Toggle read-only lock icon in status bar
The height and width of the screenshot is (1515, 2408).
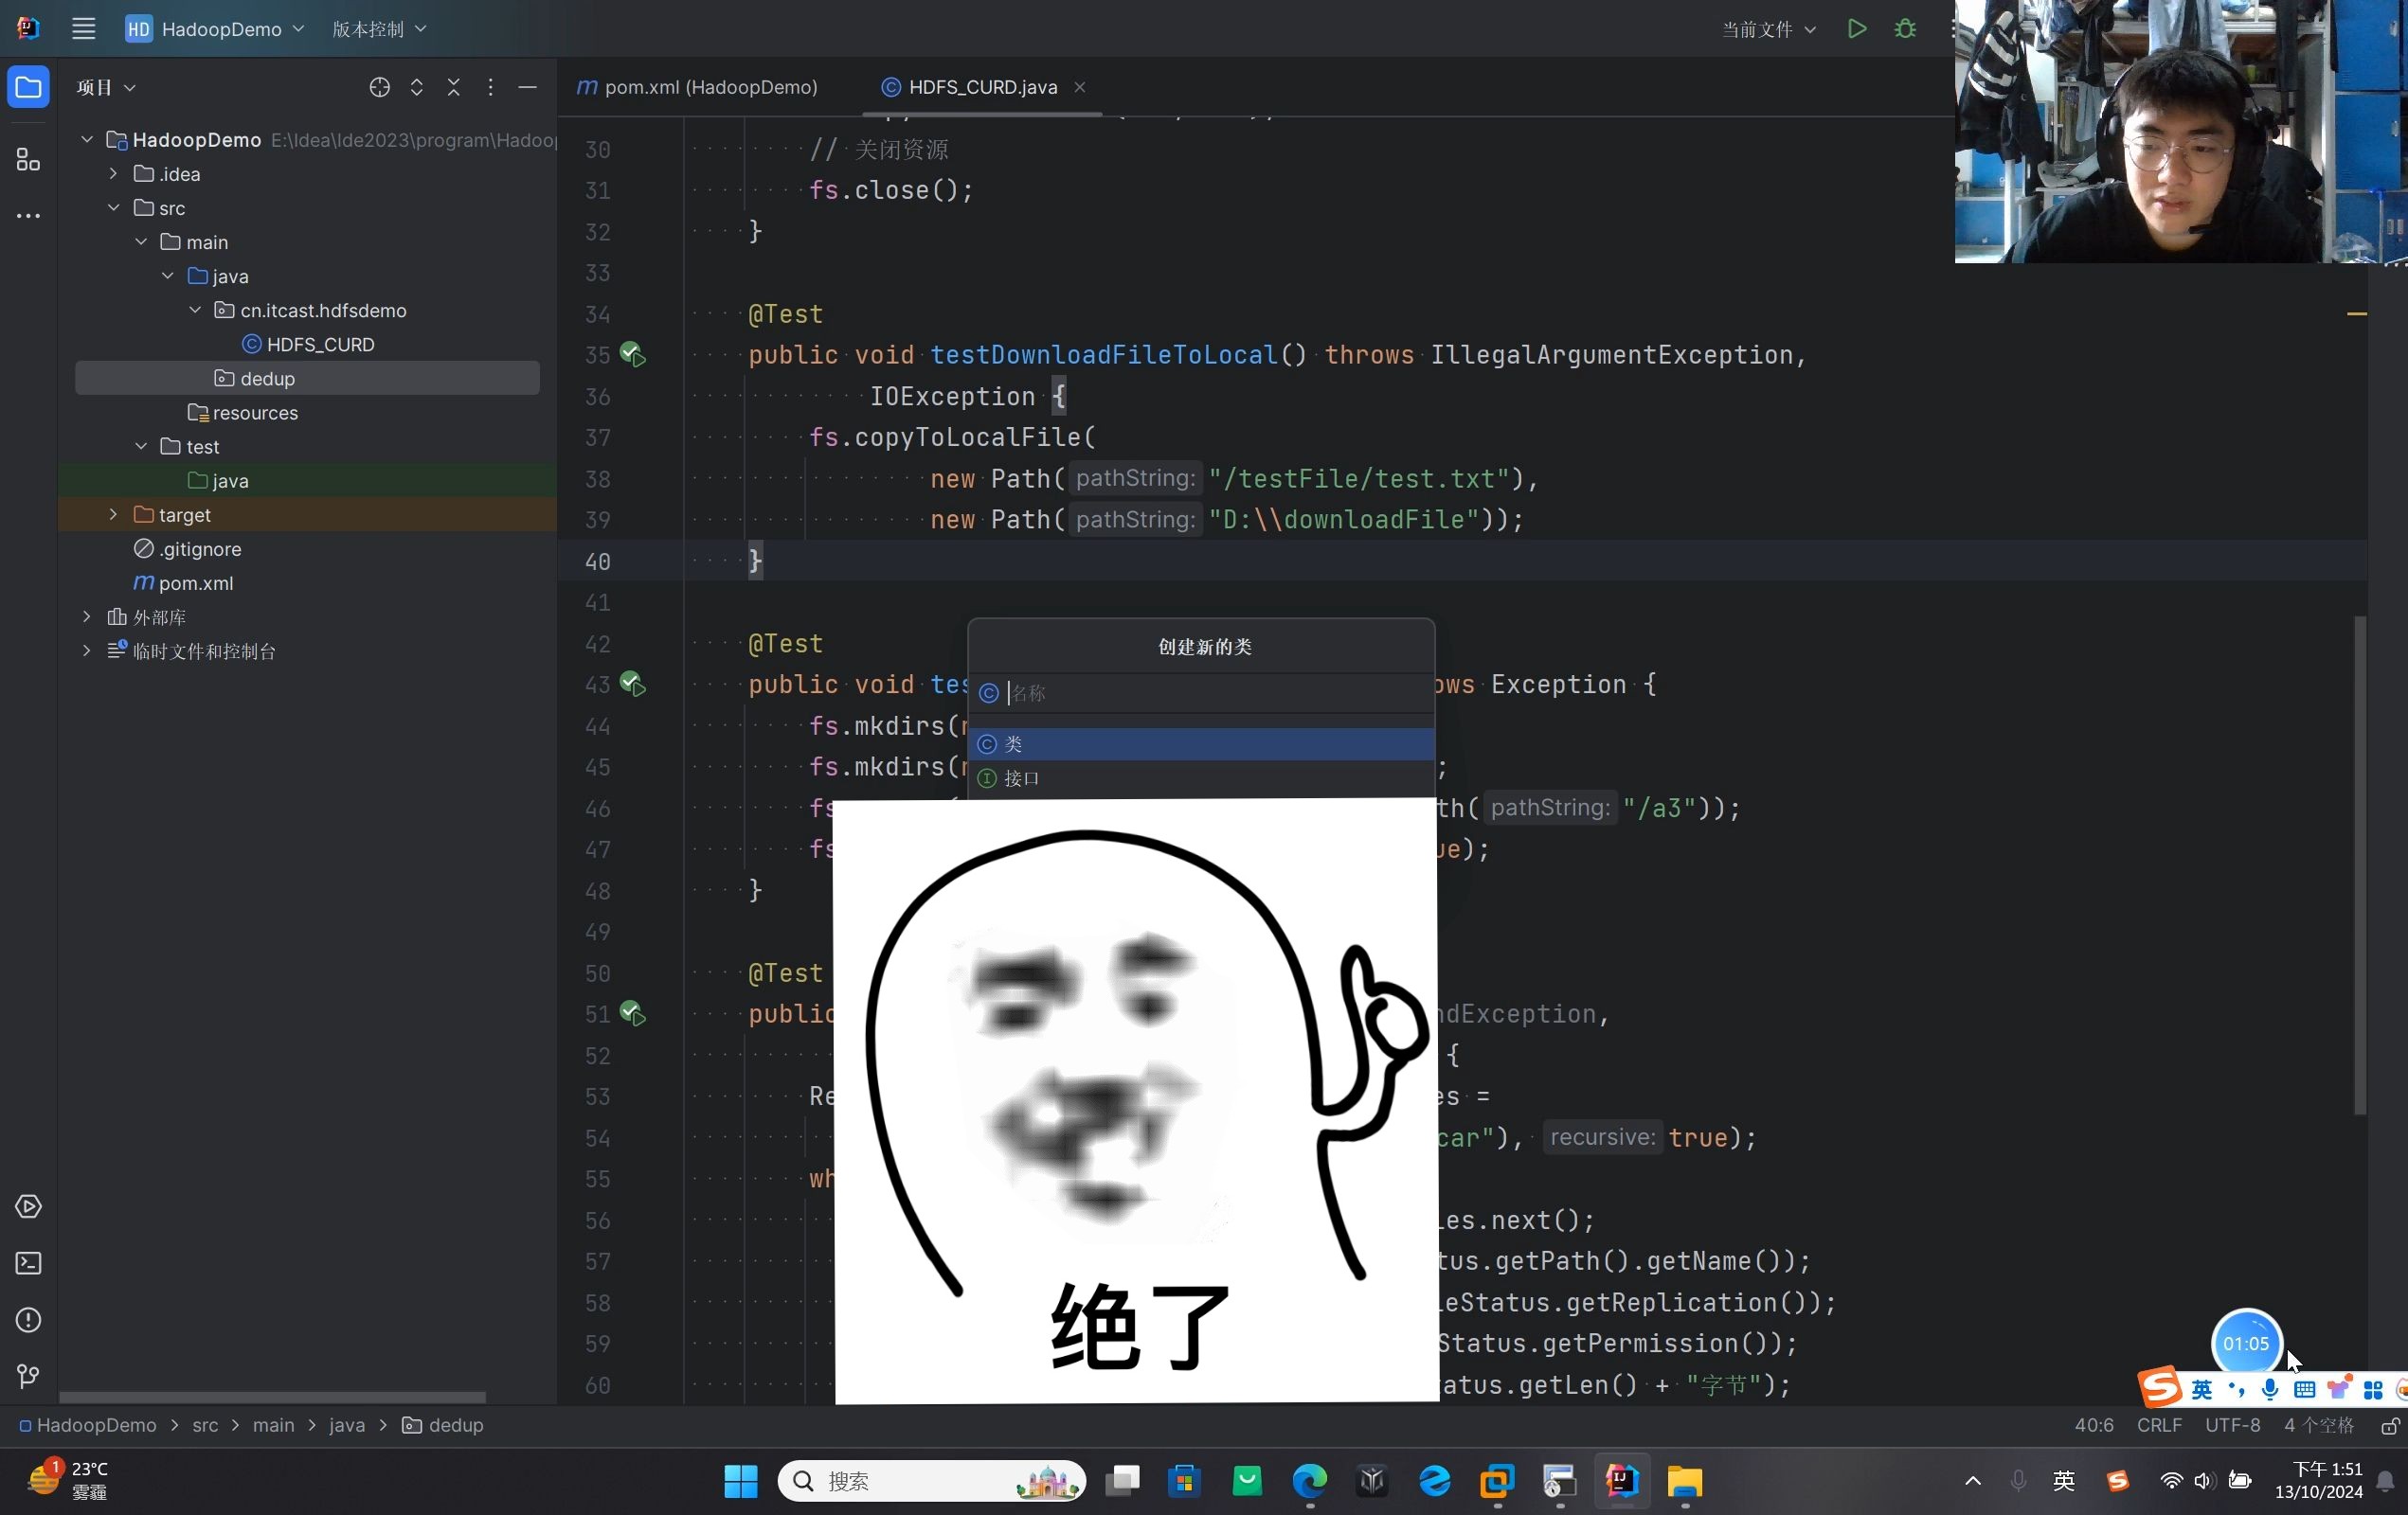click(x=2389, y=1426)
